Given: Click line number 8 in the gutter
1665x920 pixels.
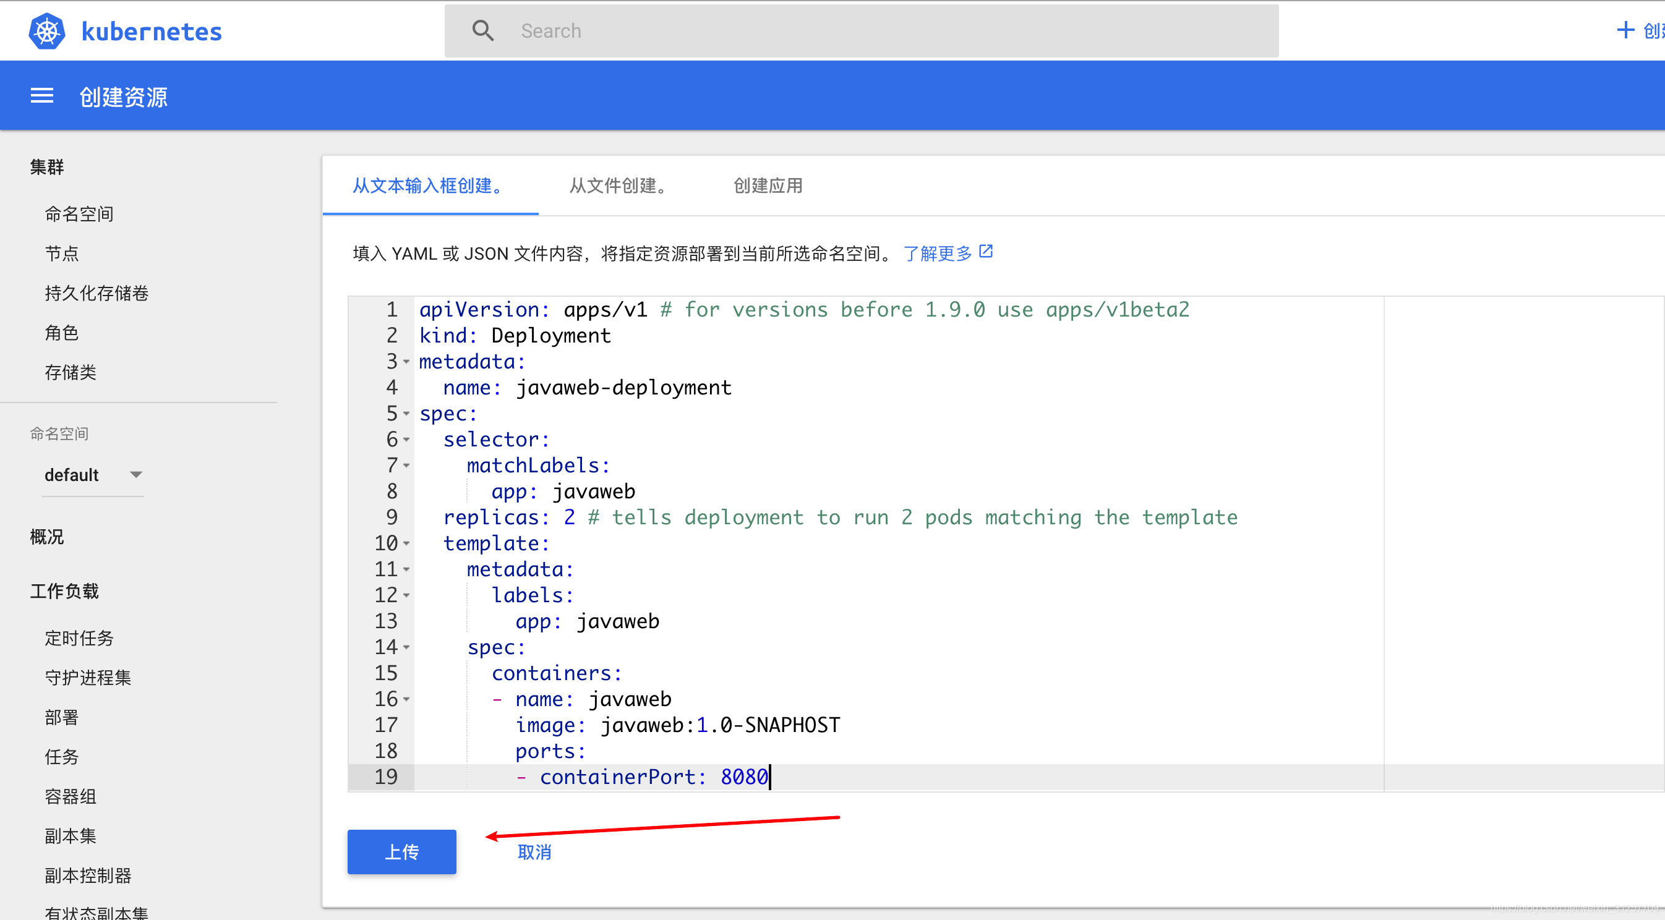Looking at the screenshot, I should [x=392, y=491].
